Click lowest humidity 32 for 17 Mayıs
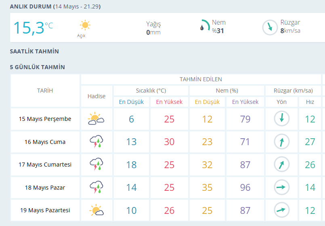The height and width of the screenshot is (226, 325). [207, 165]
